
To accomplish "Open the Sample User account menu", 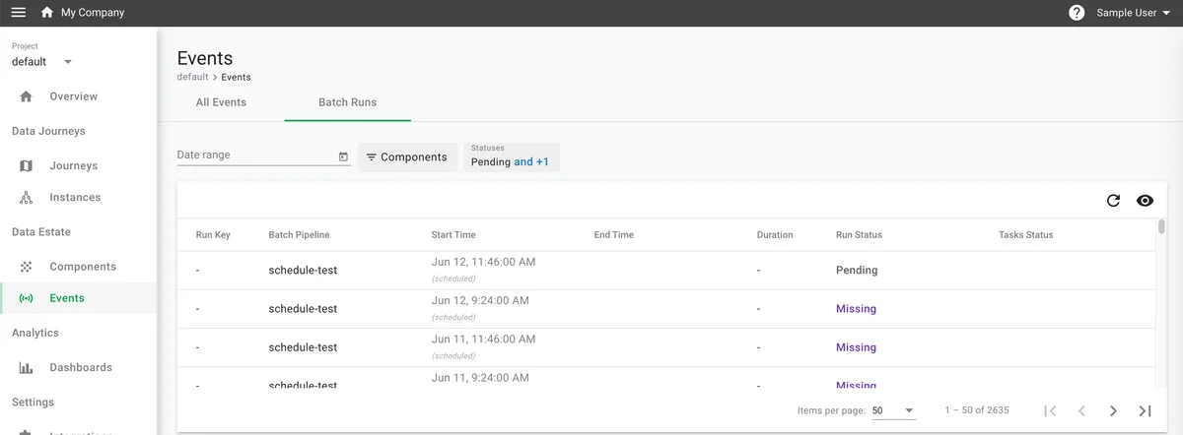I will (x=1134, y=13).
